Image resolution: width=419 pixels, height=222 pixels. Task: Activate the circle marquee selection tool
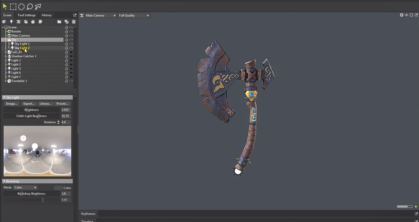click(21, 6)
